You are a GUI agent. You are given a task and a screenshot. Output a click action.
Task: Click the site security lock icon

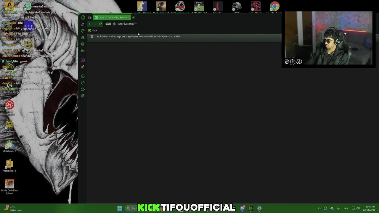[114, 24]
